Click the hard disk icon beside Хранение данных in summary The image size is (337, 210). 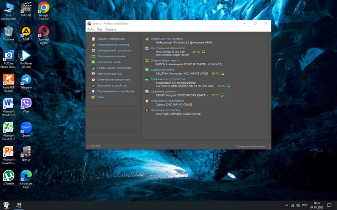(147, 92)
